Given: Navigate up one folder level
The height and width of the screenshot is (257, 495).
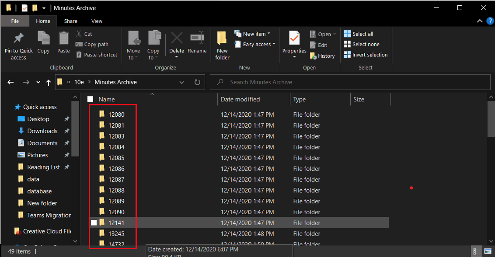Looking at the screenshot, I should pos(49,82).
